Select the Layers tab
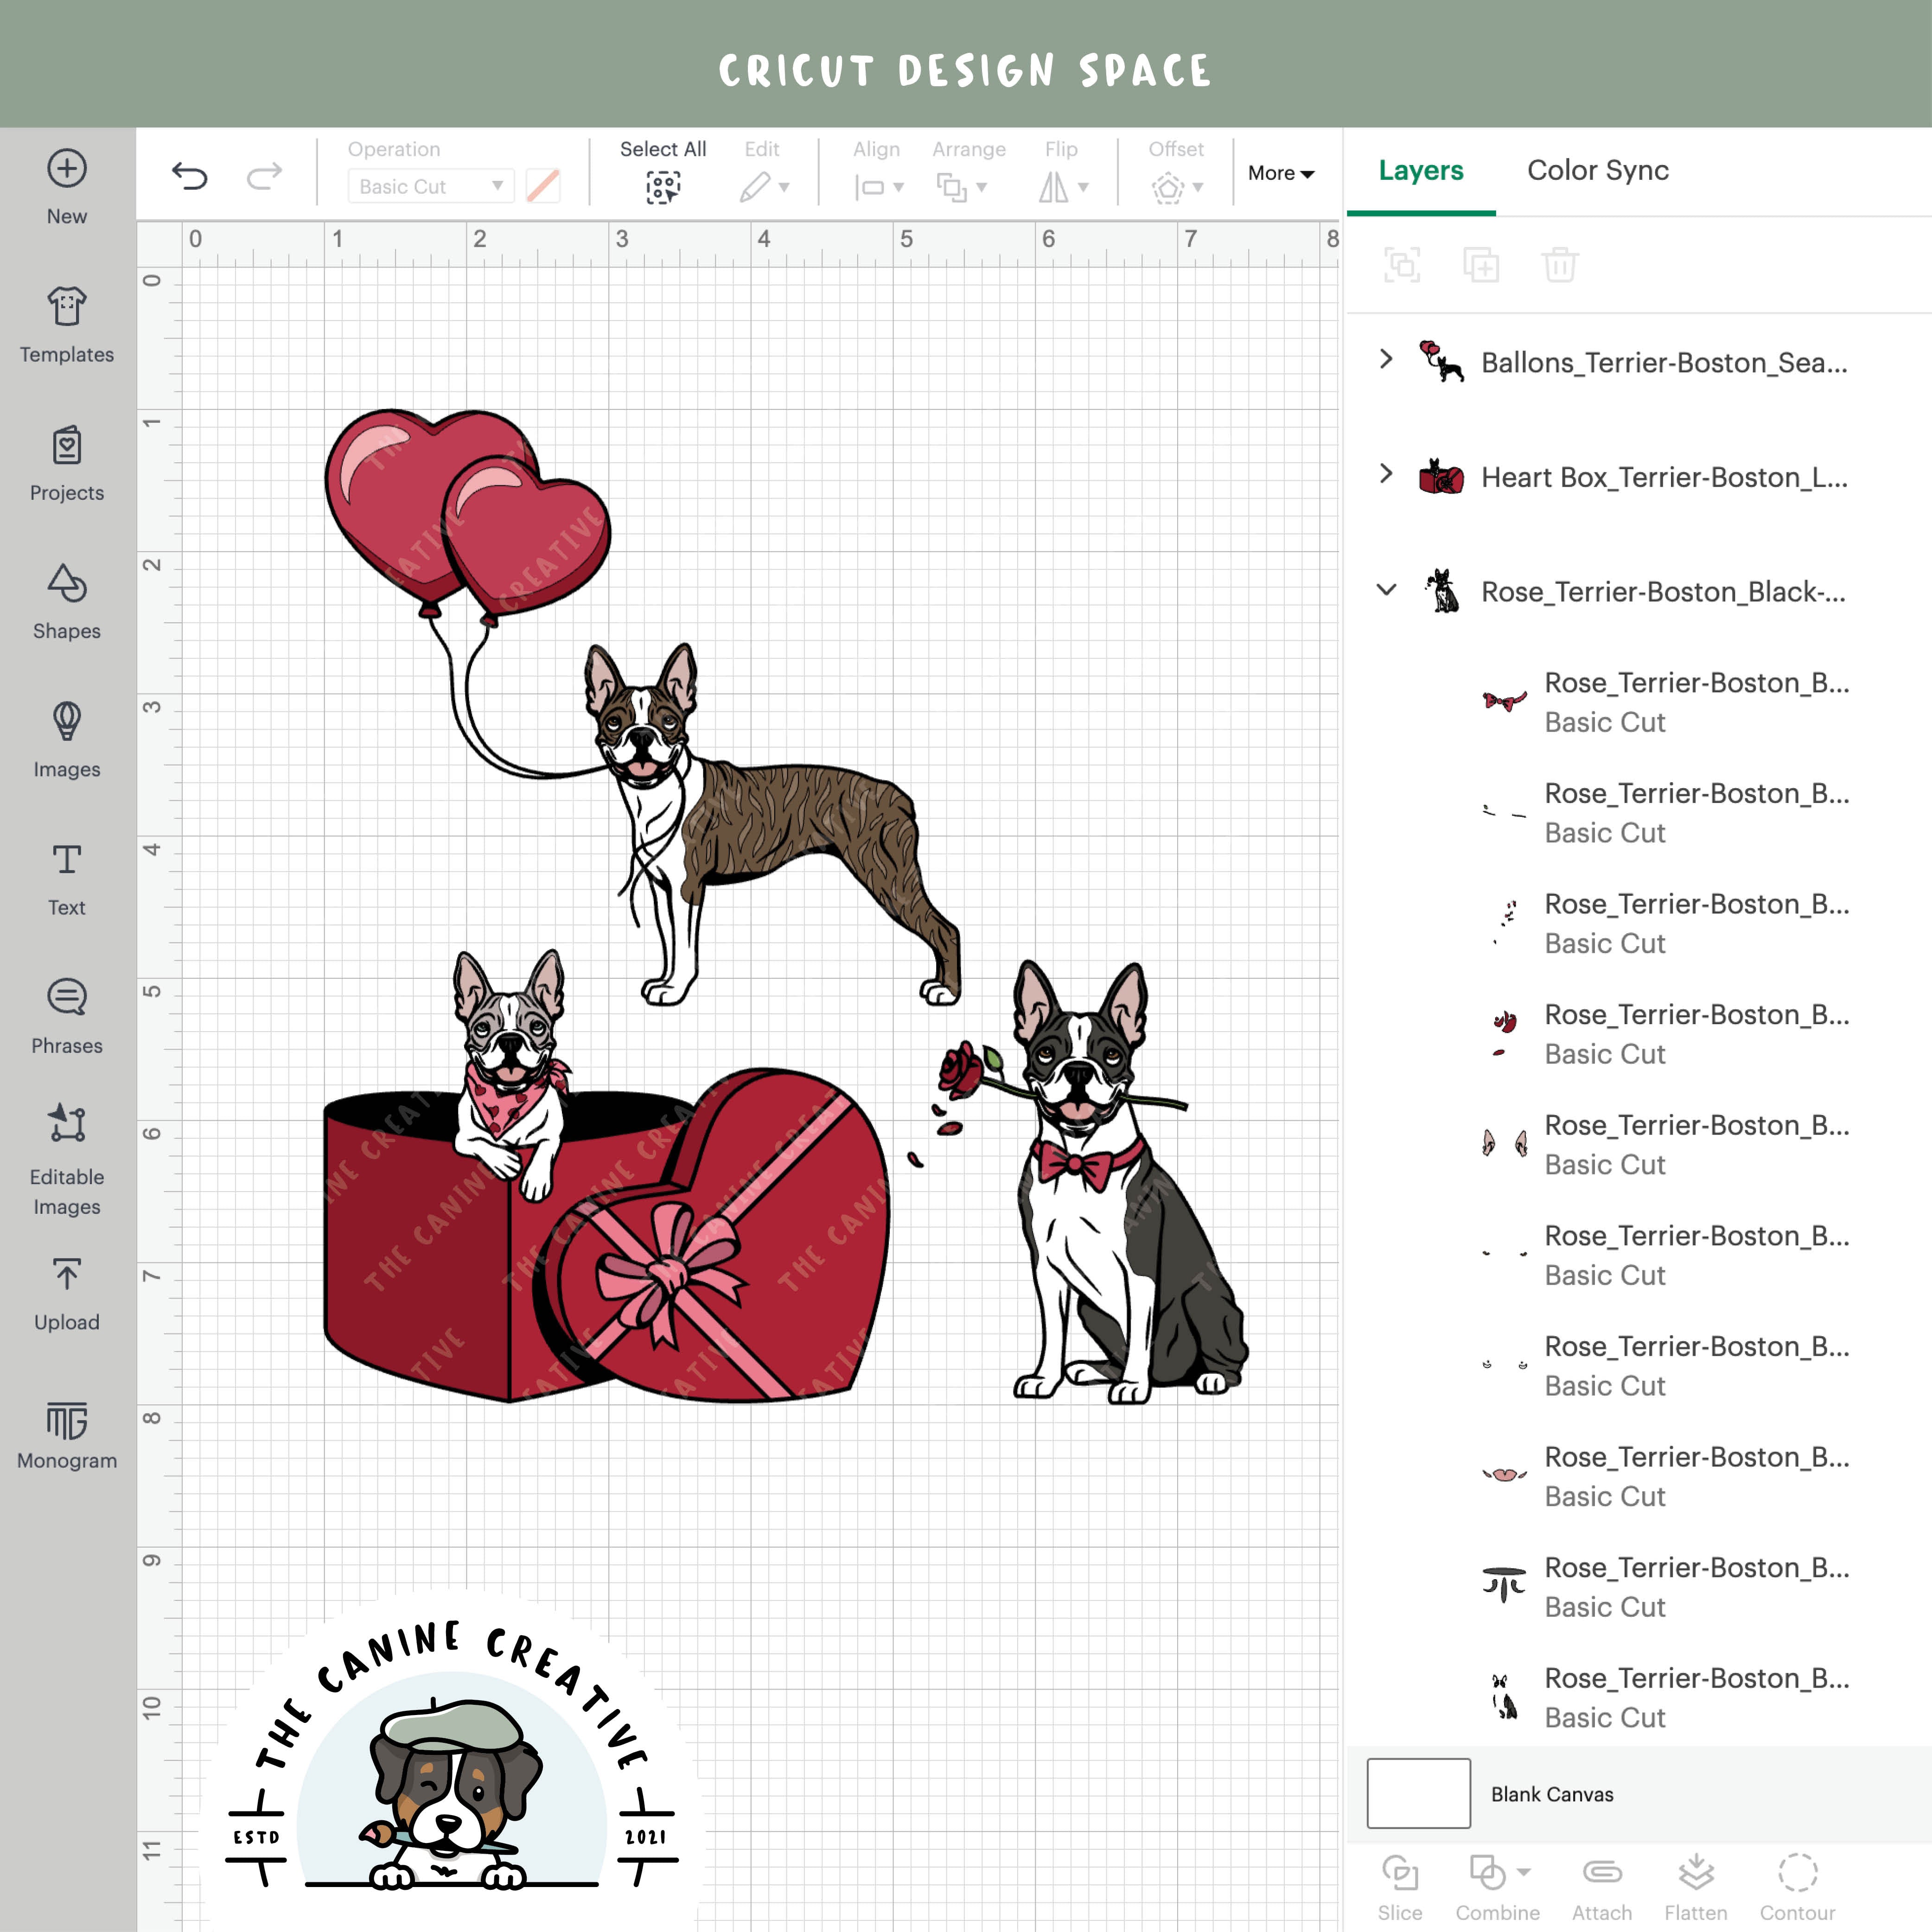 click(x=1421, y=170)
